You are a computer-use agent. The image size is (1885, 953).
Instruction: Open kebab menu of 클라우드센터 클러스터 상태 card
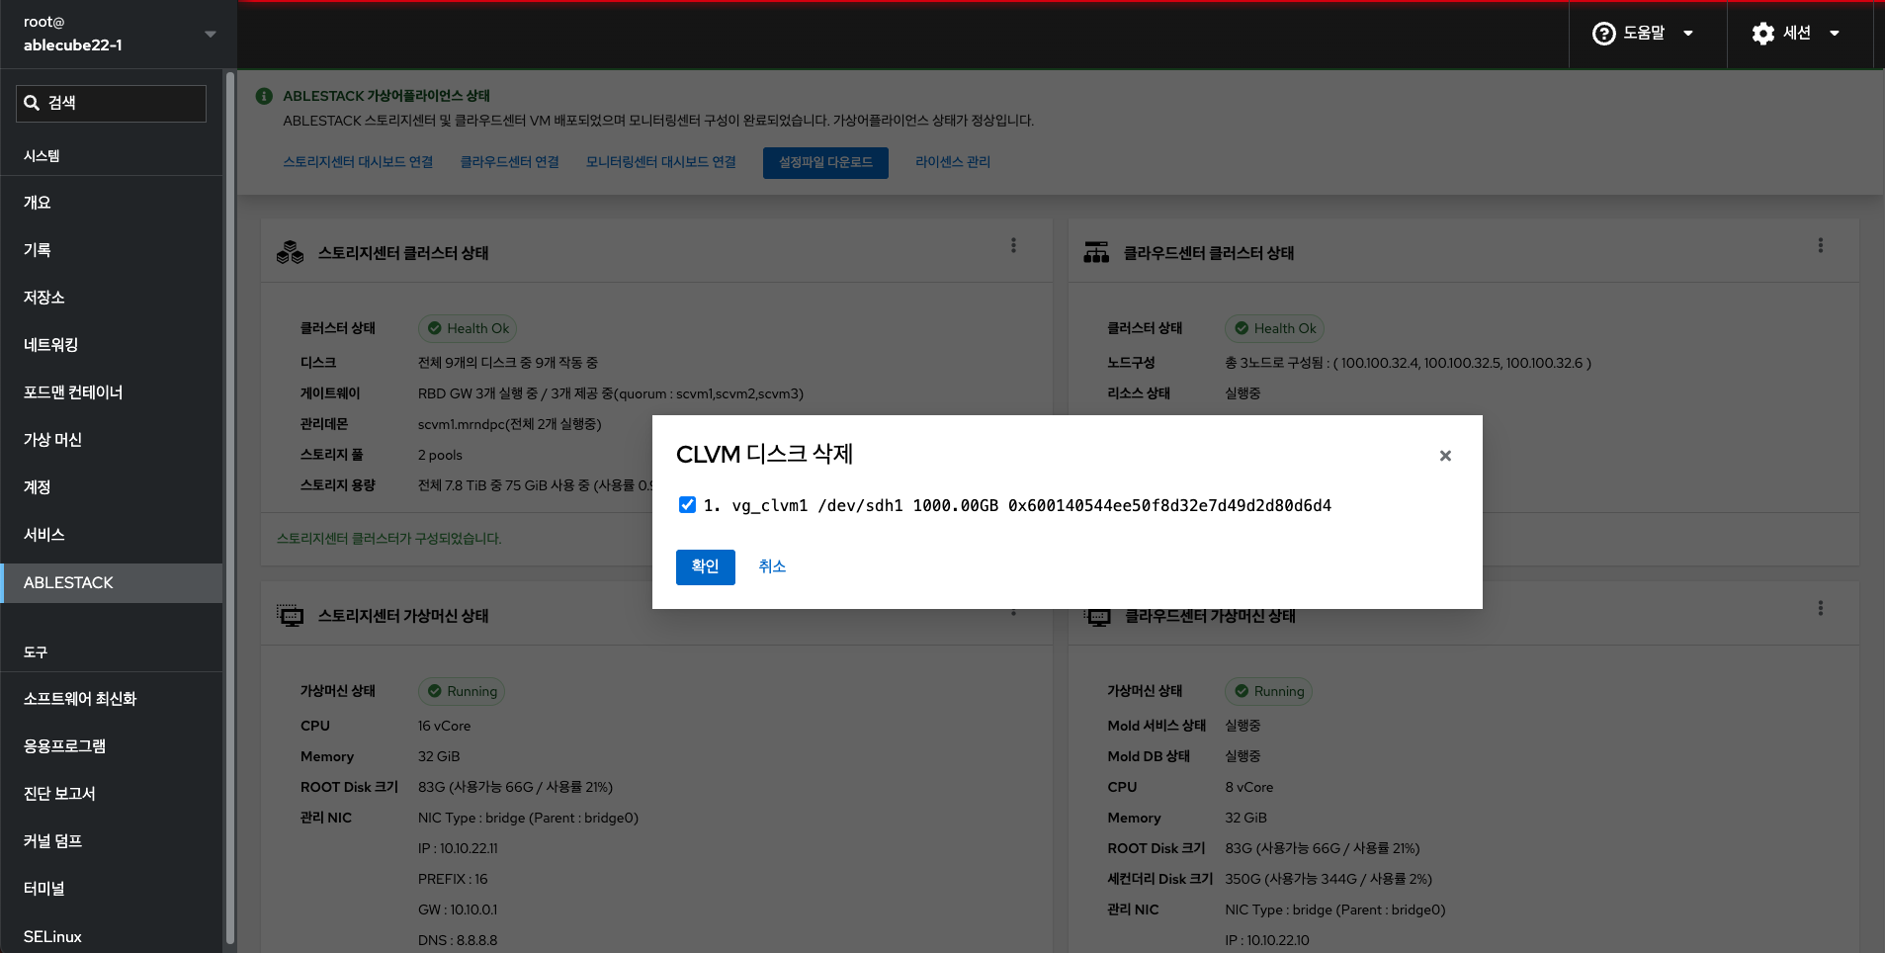[x=1821, y=245]
